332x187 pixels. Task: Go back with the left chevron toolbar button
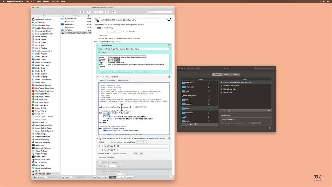pos(96,12)
